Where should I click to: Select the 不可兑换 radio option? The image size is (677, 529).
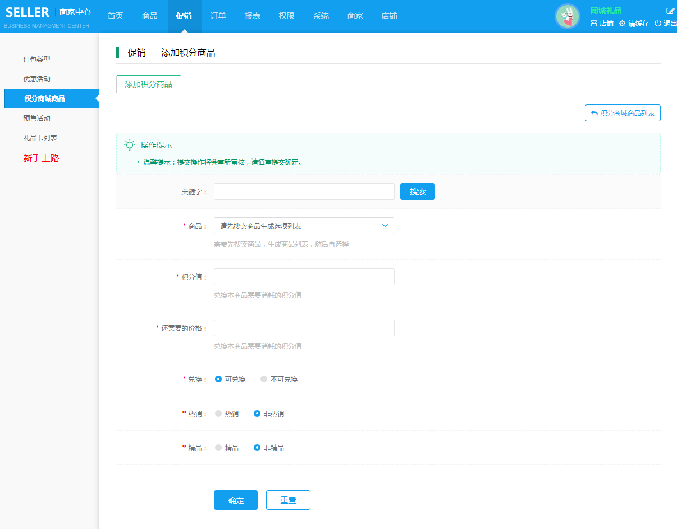[x=264, y=380]
